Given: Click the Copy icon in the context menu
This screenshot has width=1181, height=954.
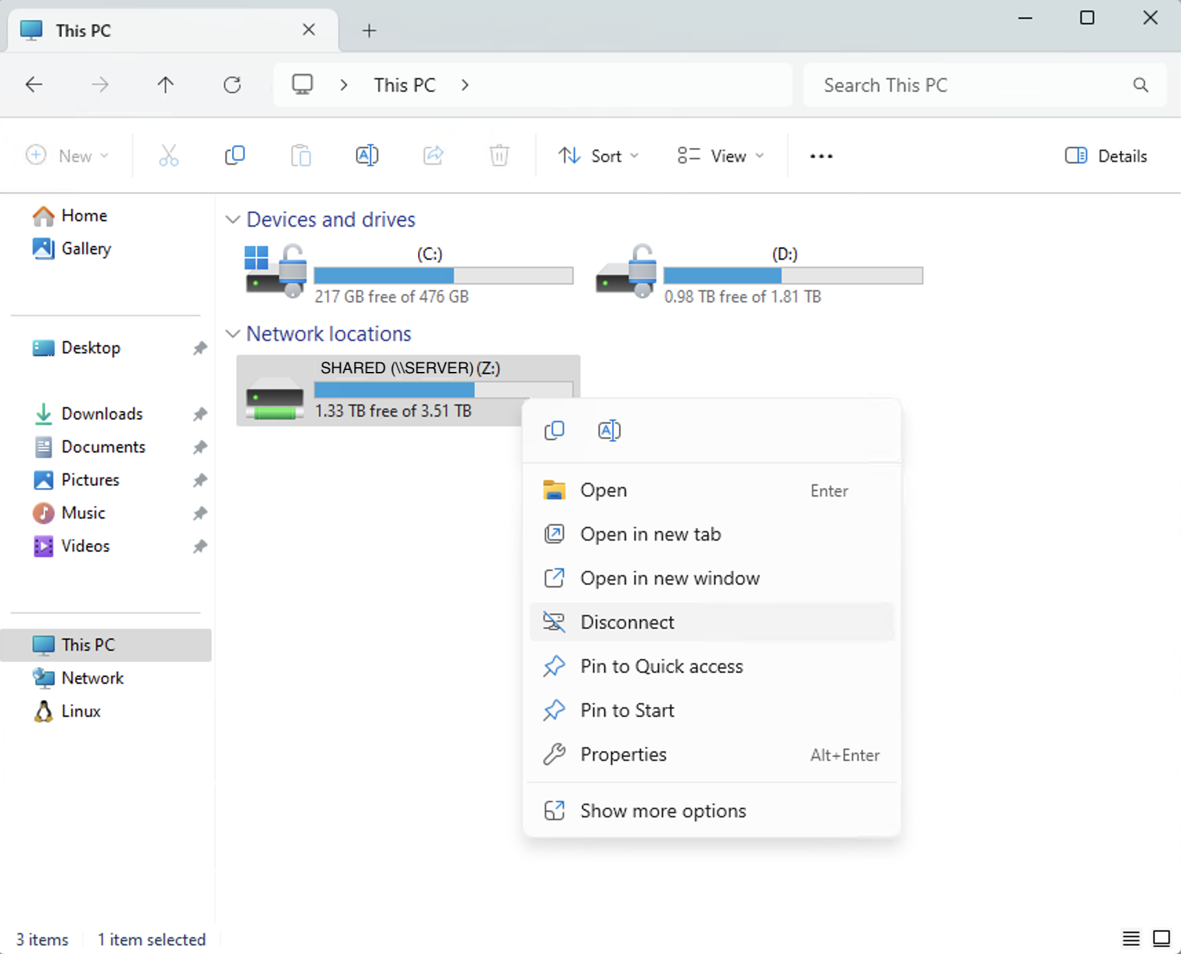Looking at the screenshot, I should 554,430.
